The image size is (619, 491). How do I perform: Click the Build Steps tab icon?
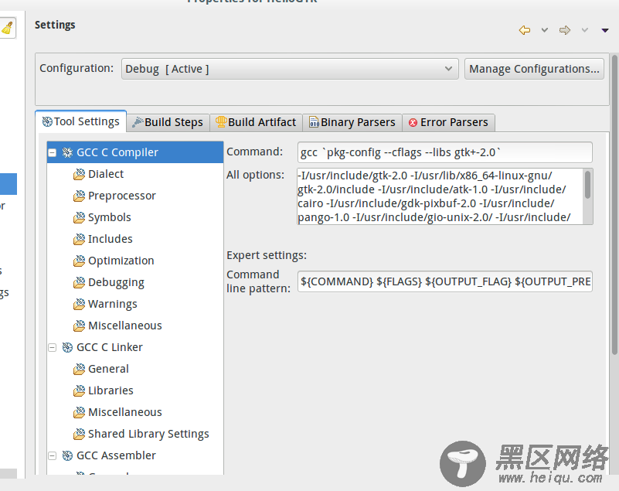point(138,122)
